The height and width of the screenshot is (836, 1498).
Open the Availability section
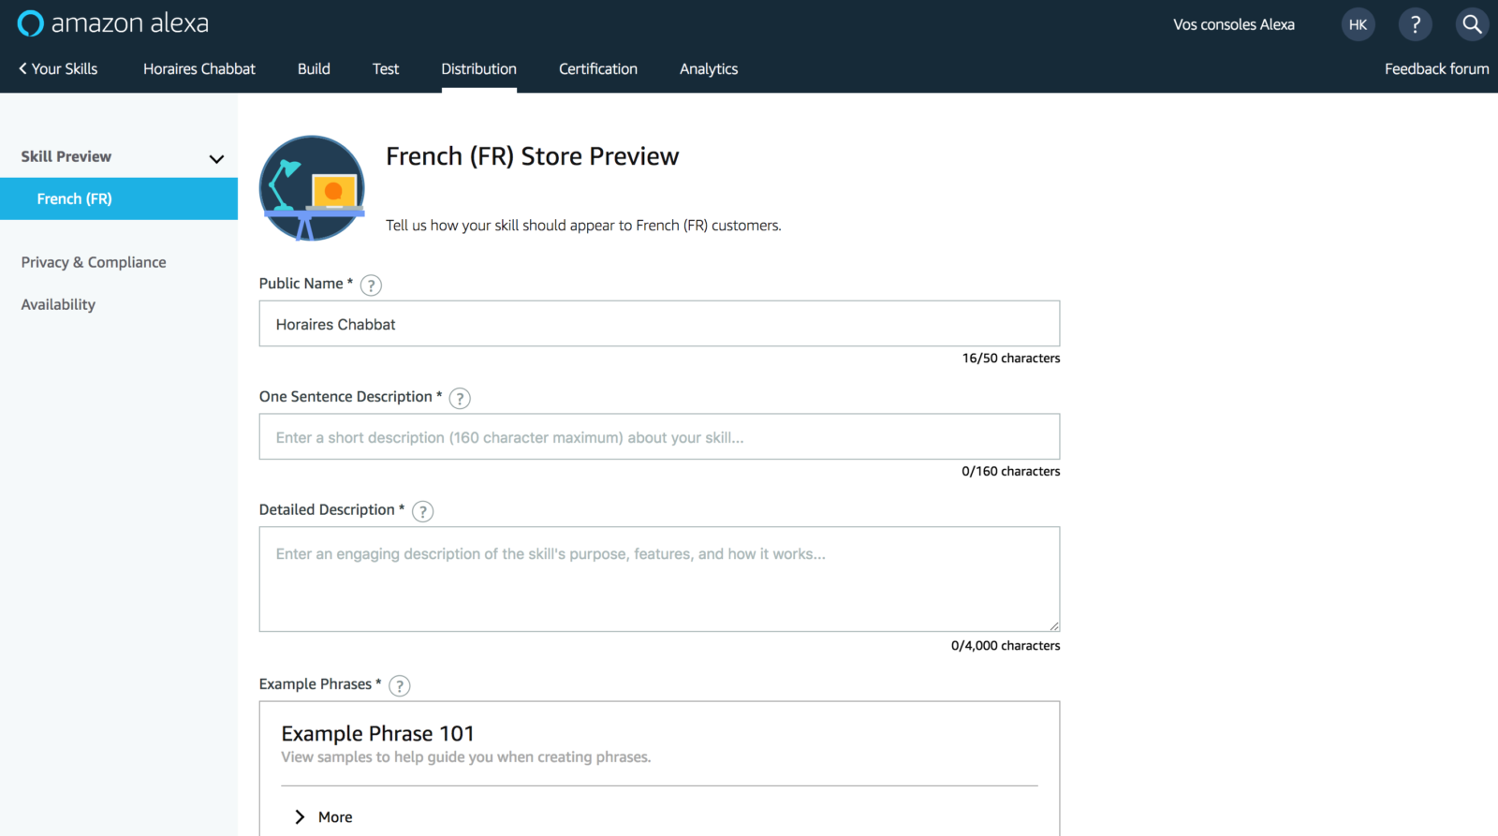click(58, 304)
